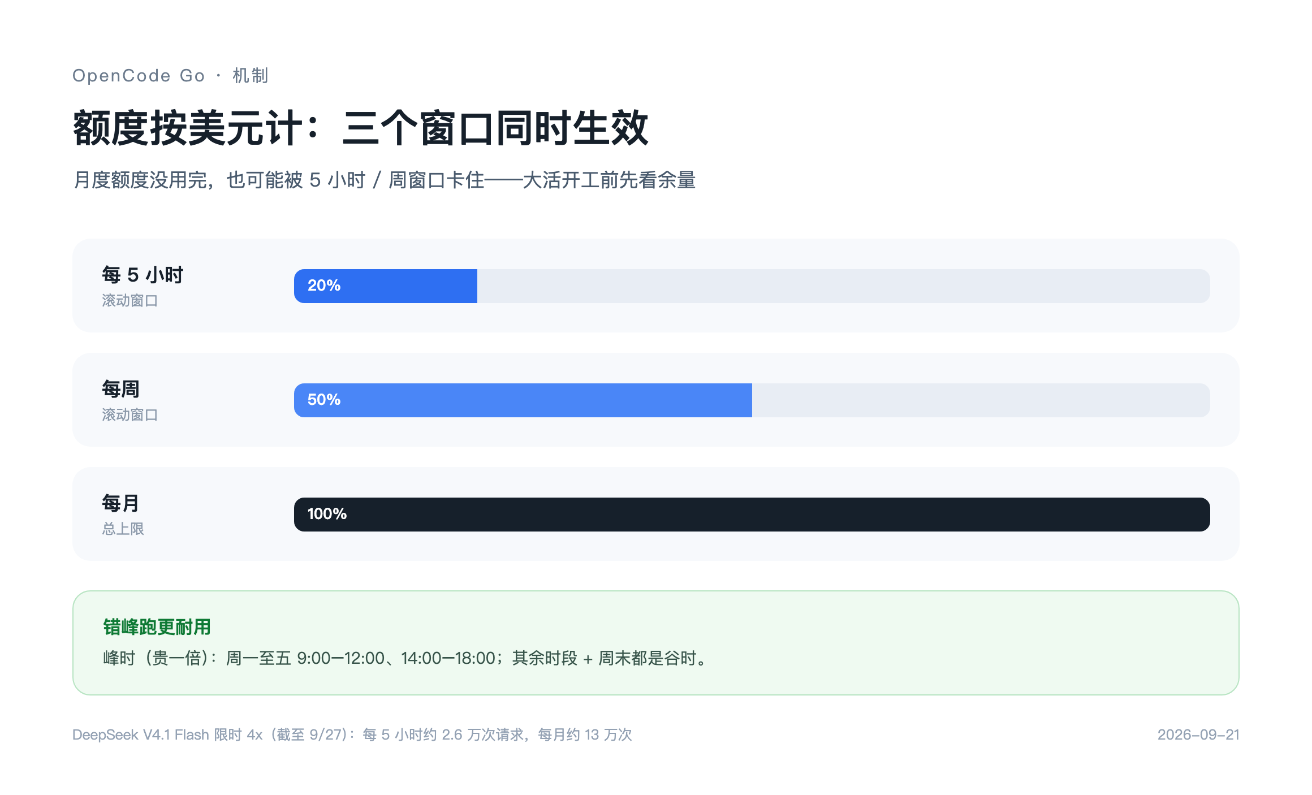
Task: Click the "每周" row label
Action: 120,389
